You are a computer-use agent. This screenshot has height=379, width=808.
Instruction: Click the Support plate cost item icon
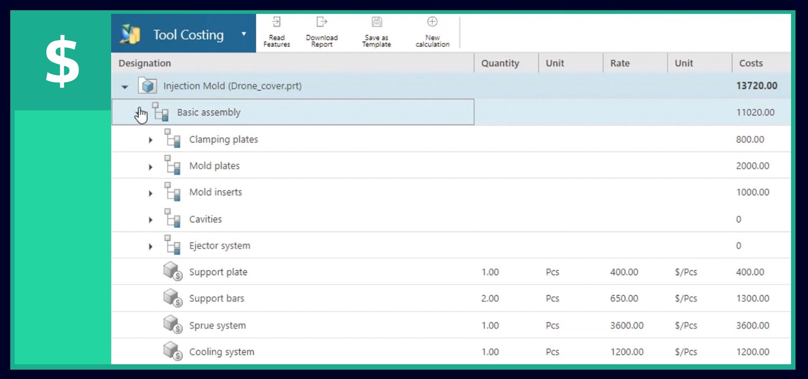(x=173, y=271)
